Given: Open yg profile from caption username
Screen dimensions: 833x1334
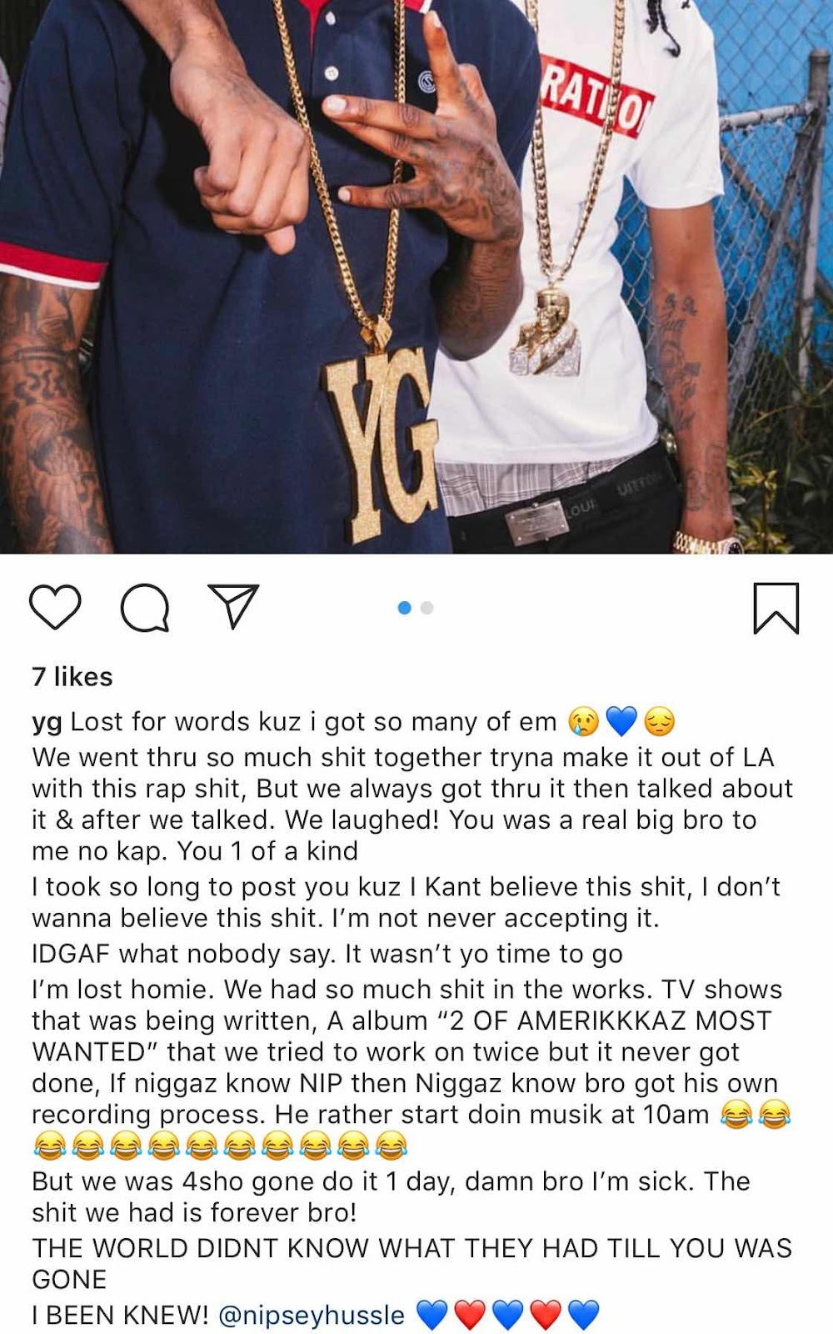Looking at the screenshot, I should [47, 722].
